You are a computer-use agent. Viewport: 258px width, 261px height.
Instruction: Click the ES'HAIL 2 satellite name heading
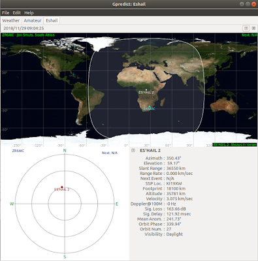coord(150,151)
